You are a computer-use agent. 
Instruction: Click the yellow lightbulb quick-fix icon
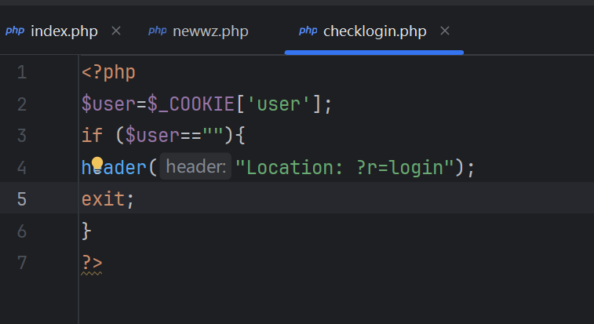coord(97,165)
